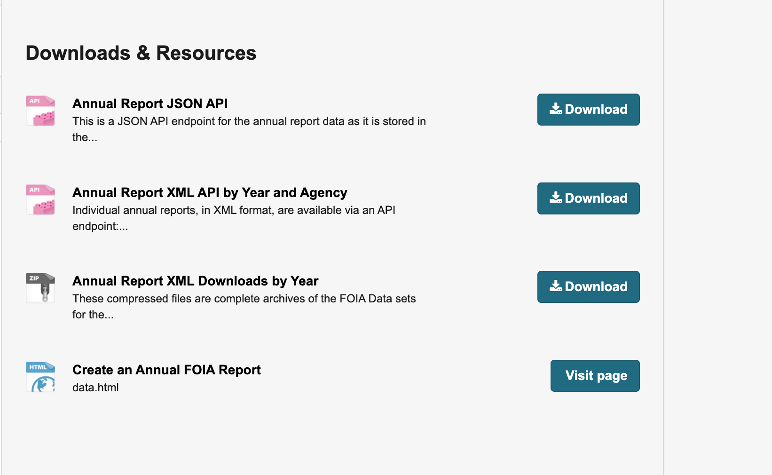
Task: Click the ZIP archive icon for XML Downloads by Year
Action: tap(40, 288)
